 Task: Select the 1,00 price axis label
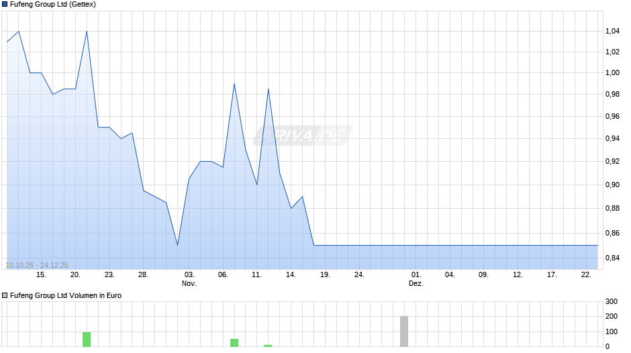tap(612, 73)
